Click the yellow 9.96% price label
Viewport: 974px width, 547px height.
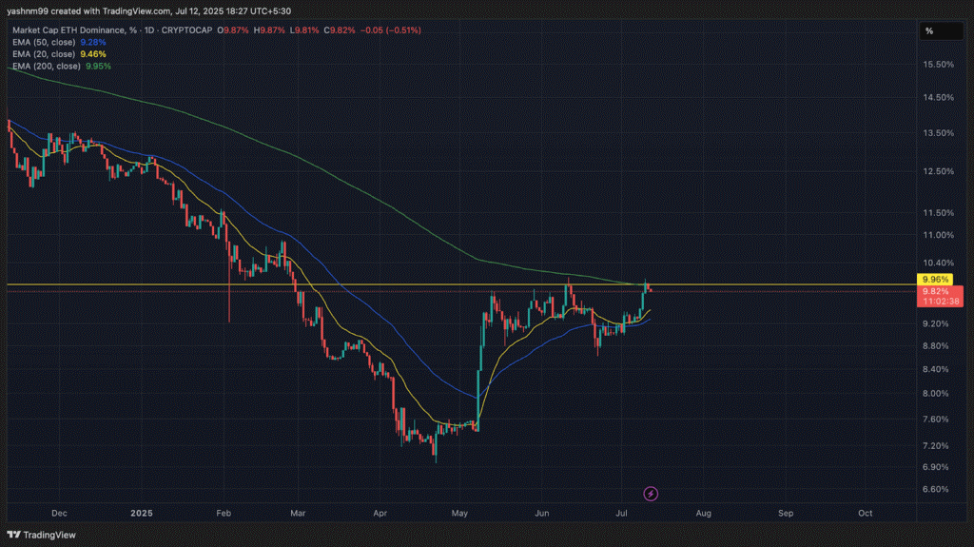pyautogui.click(x=935, y=280)
